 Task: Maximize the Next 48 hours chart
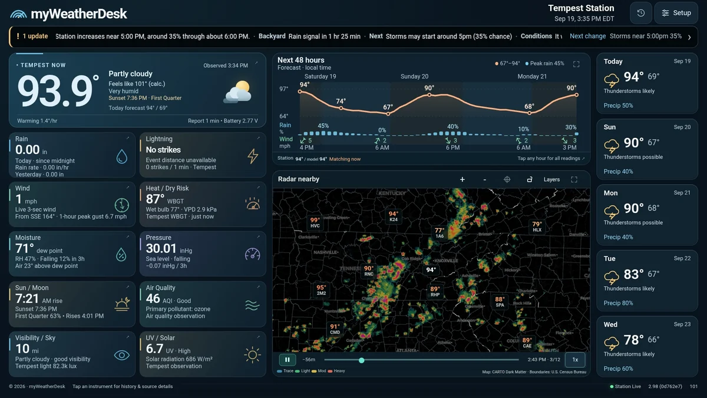576,64
